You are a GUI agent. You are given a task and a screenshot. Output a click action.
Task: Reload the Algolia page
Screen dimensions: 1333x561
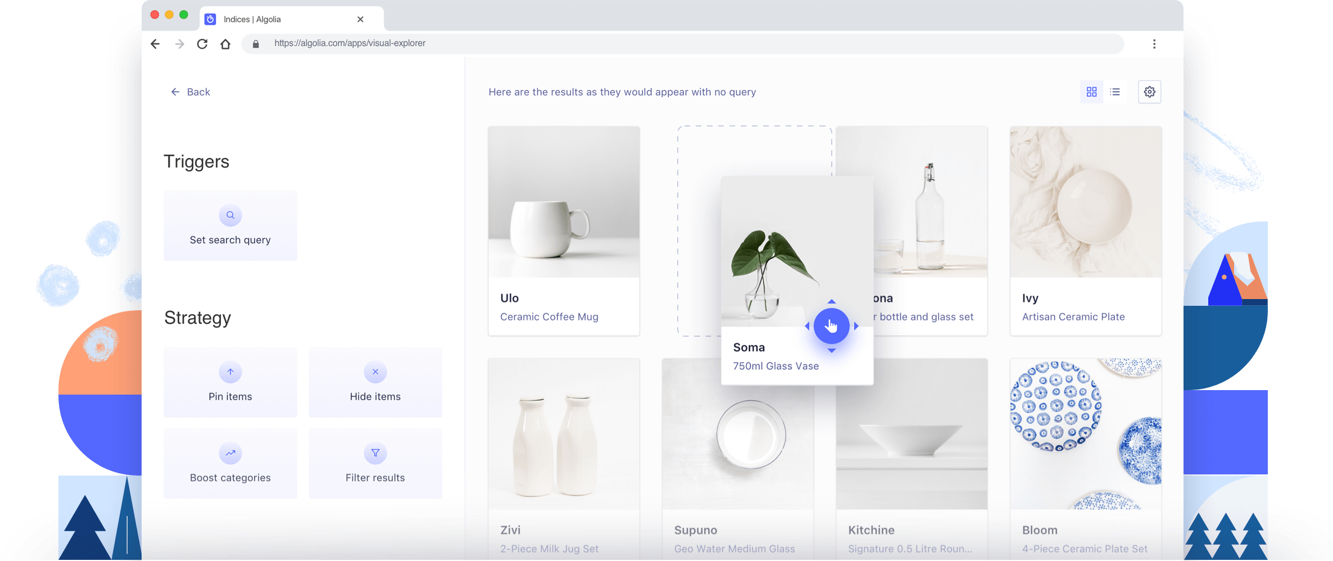(x=202, y=44)
